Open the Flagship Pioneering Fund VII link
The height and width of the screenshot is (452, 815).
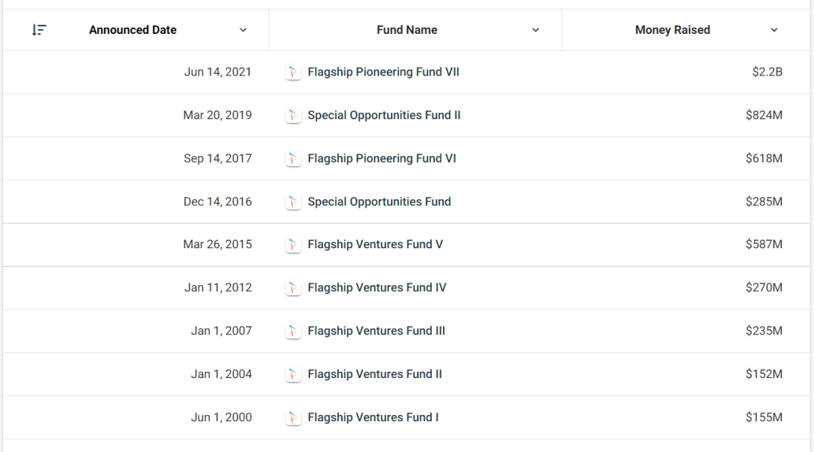pos(383,72)
